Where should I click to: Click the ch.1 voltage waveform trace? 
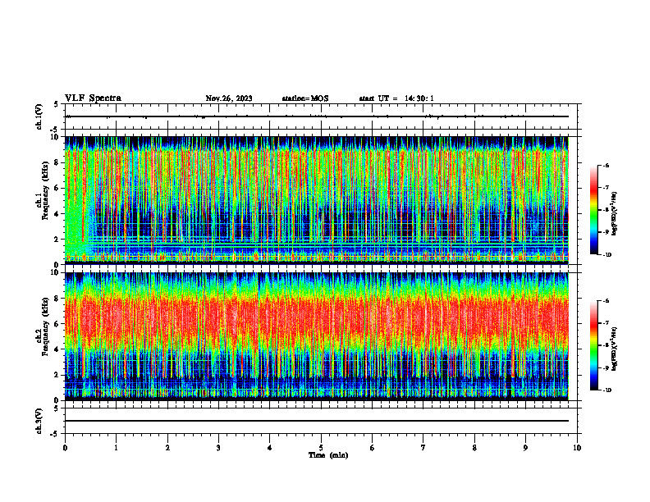[316, 116]
